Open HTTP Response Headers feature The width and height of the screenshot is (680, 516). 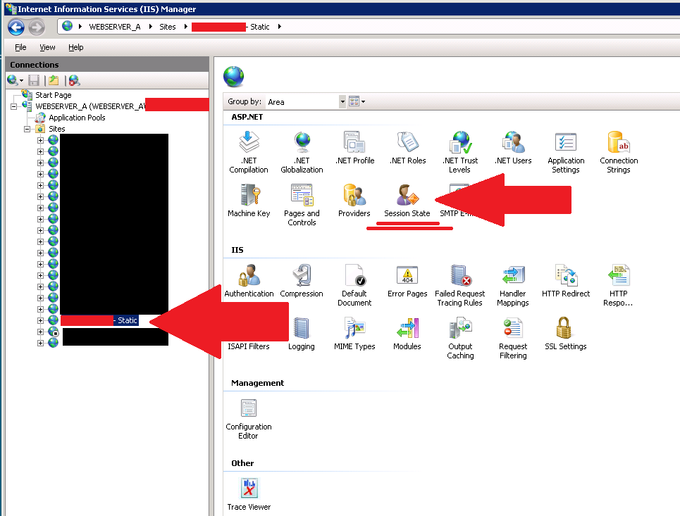click(x=619, y=285)
